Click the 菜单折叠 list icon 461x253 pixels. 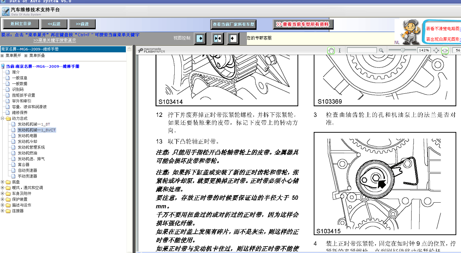(x=26, y=56)
